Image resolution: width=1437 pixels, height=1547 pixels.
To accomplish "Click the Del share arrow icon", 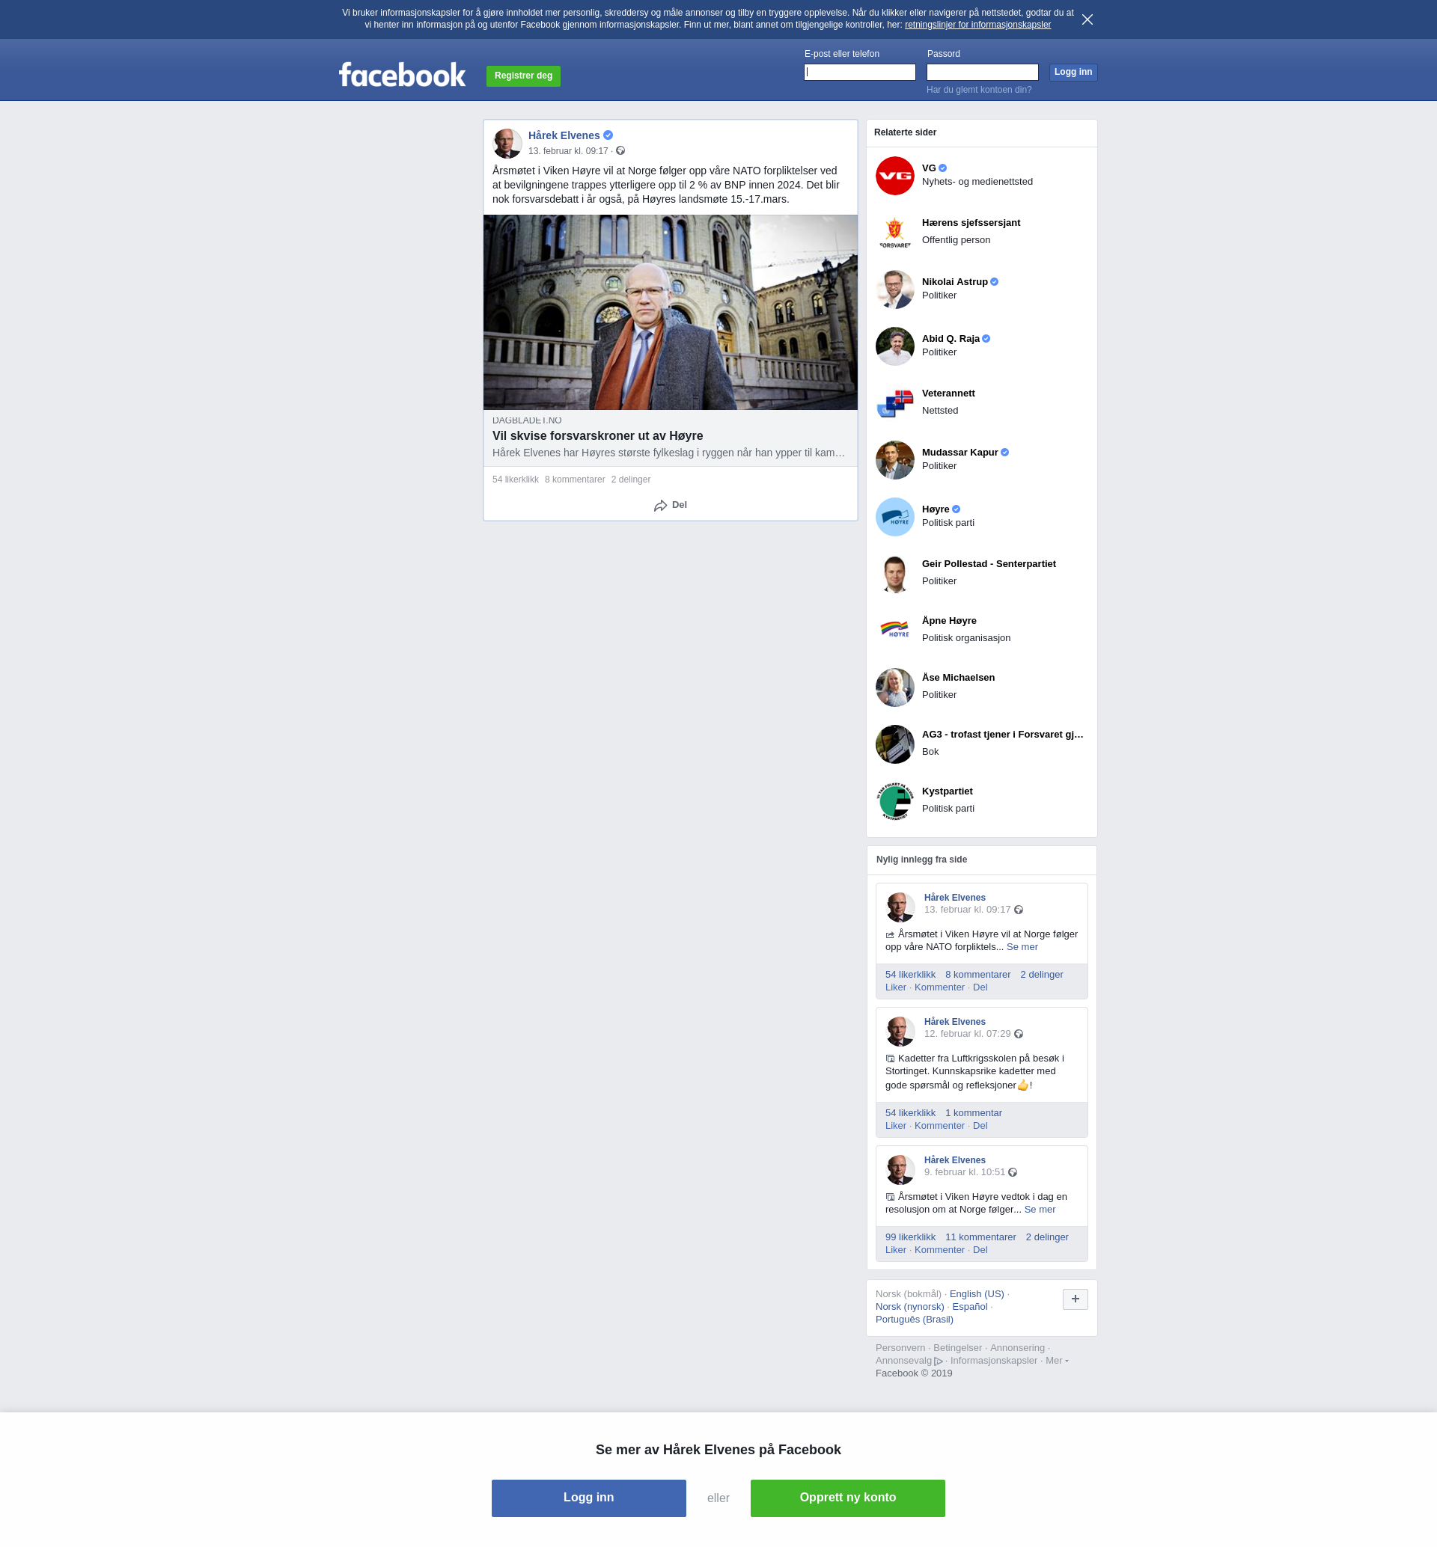I will 660,505.
